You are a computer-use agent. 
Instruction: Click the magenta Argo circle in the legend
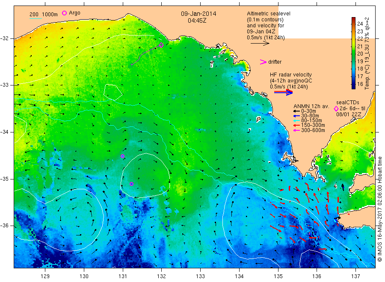click(x=64, y=13)
